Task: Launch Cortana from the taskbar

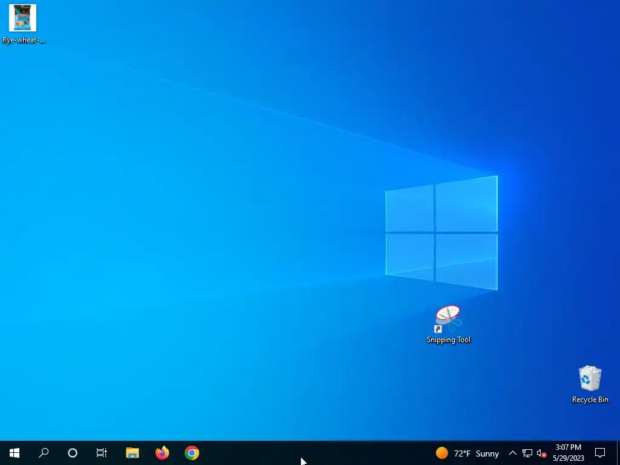Action: (73, 453)
